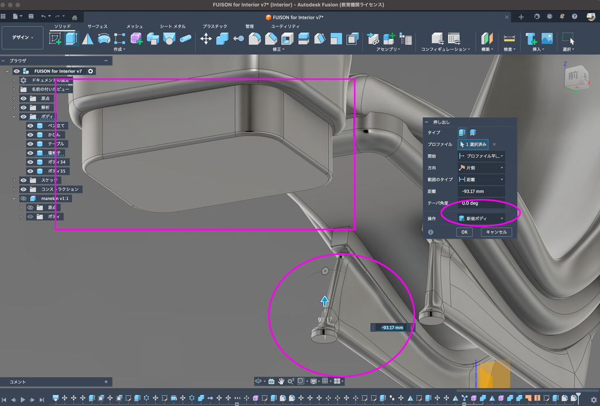Click the Revolve tool icon
Screen dimensions: 600x406
87,39
